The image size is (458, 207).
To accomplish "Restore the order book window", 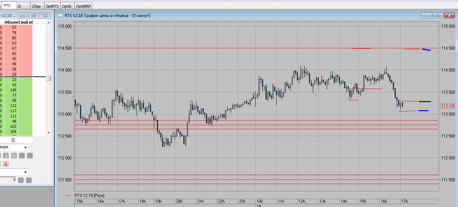I will [x=34, y=16].
